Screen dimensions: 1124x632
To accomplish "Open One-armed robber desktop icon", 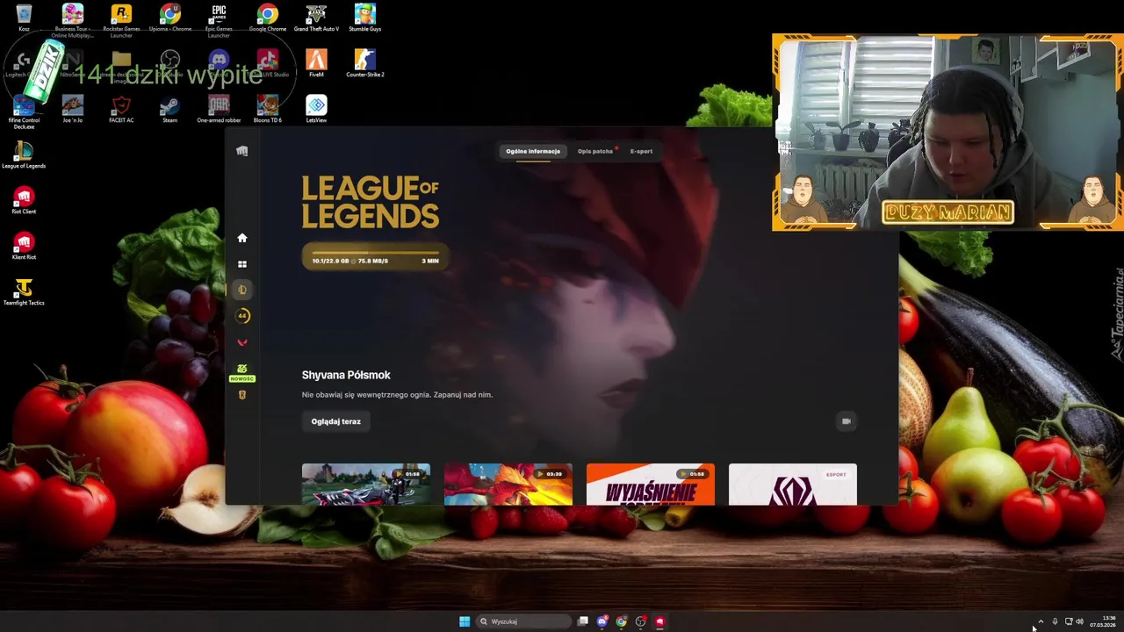I will (219, 109).
